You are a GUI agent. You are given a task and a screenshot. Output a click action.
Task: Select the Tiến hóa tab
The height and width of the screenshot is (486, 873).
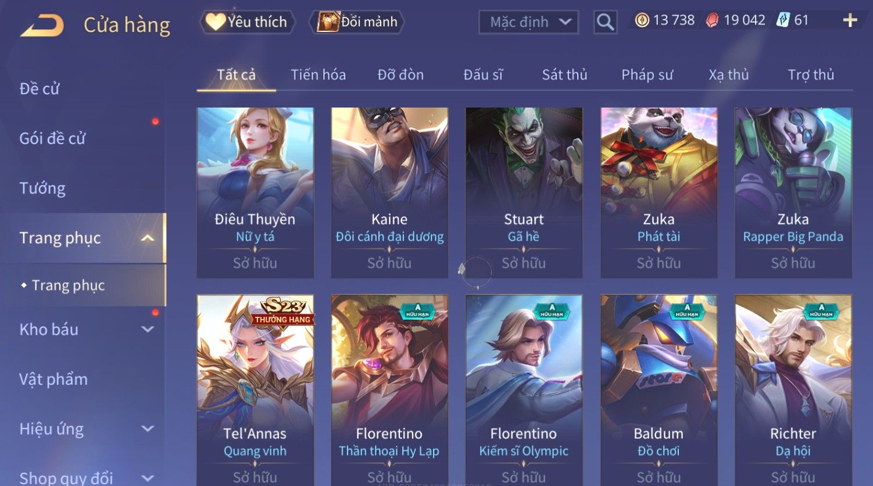[318, 75]
